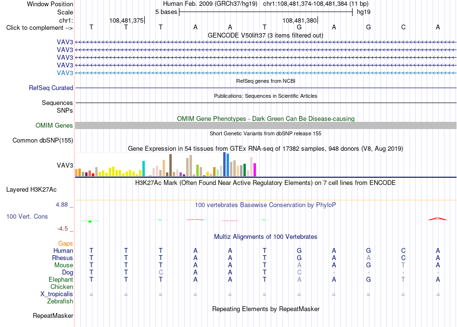Click the Zebrafish species label

tap(60, 301)
